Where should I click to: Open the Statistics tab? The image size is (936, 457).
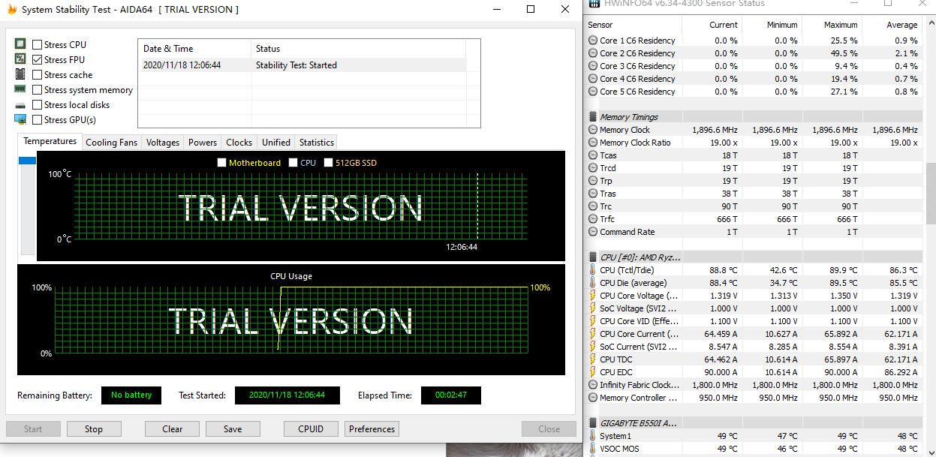(316, 143)
